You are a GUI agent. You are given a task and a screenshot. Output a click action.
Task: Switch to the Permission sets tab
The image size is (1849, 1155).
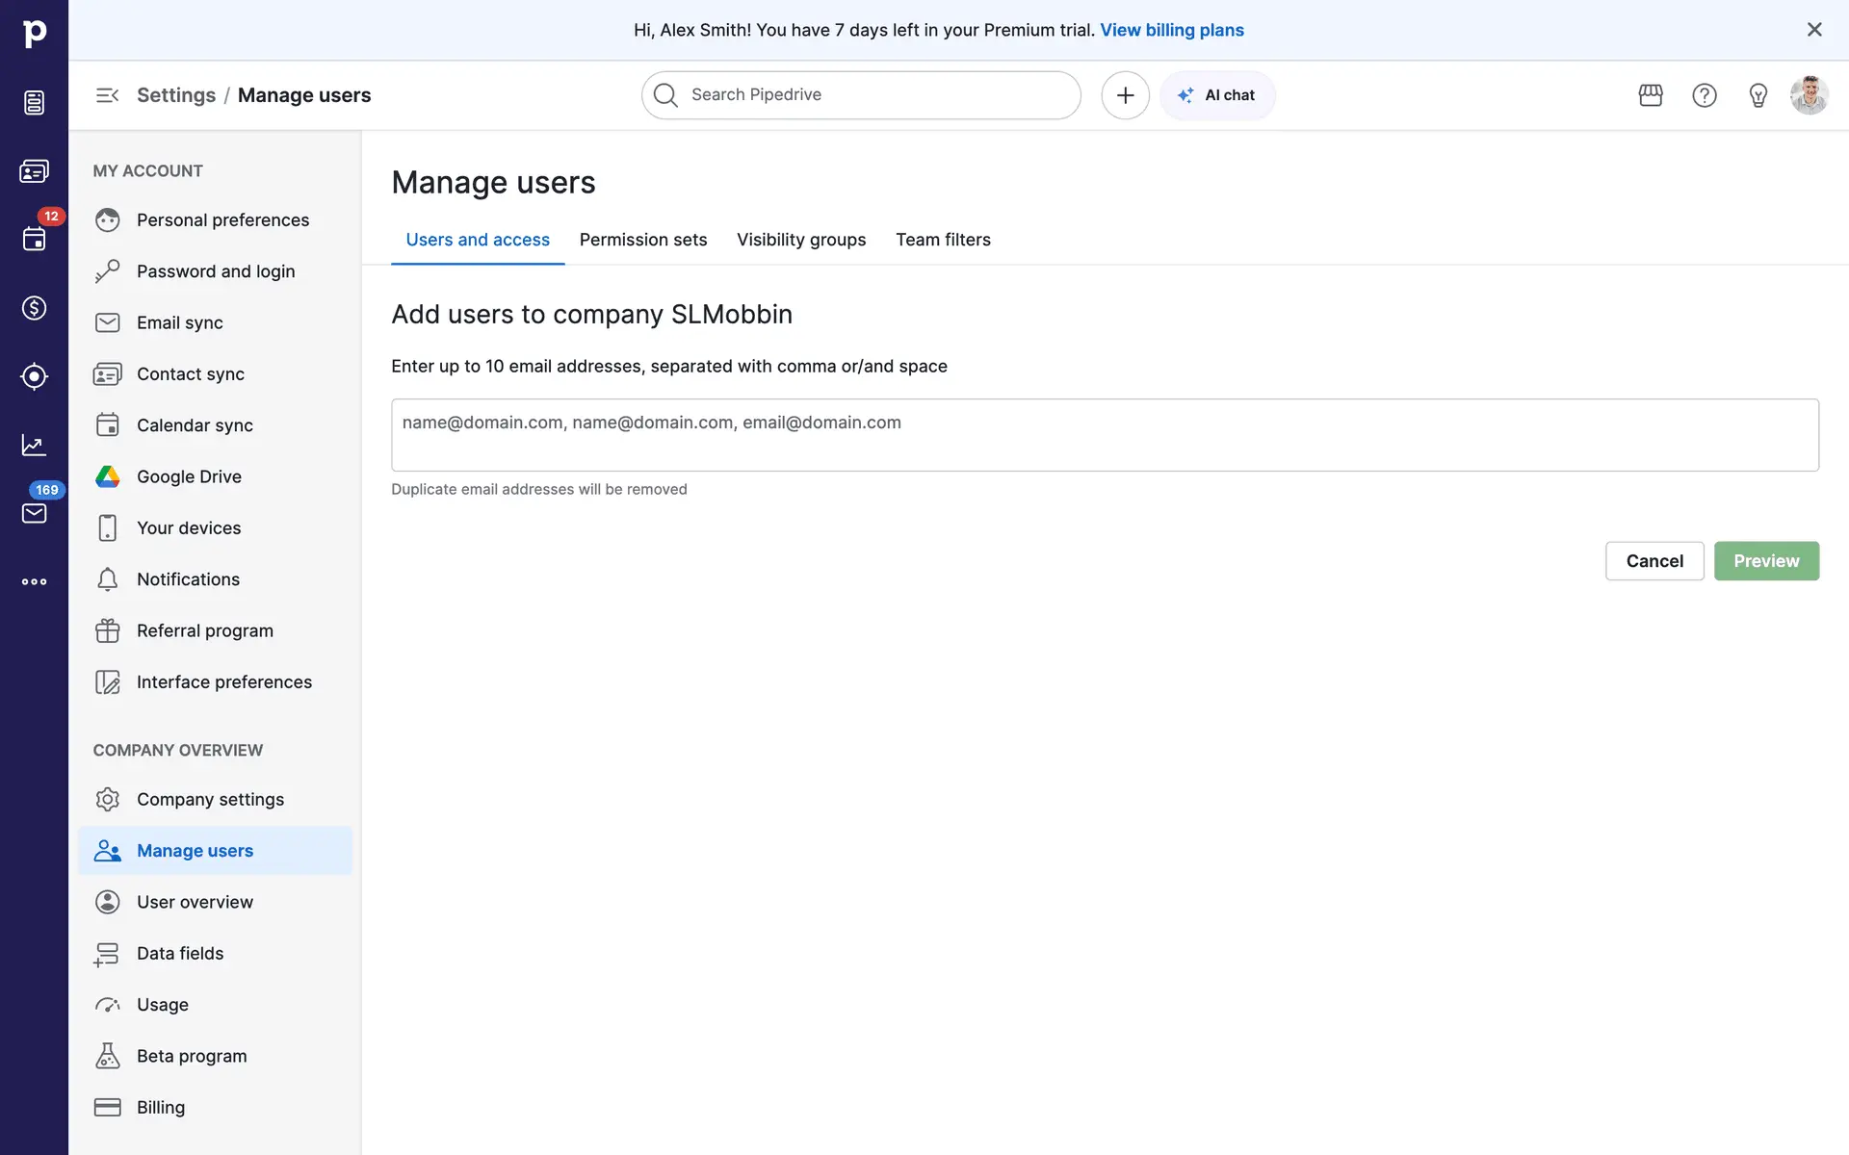click(x=643, y=240)
